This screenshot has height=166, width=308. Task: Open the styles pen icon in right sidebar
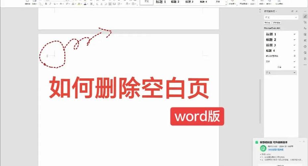click(305, 16)
